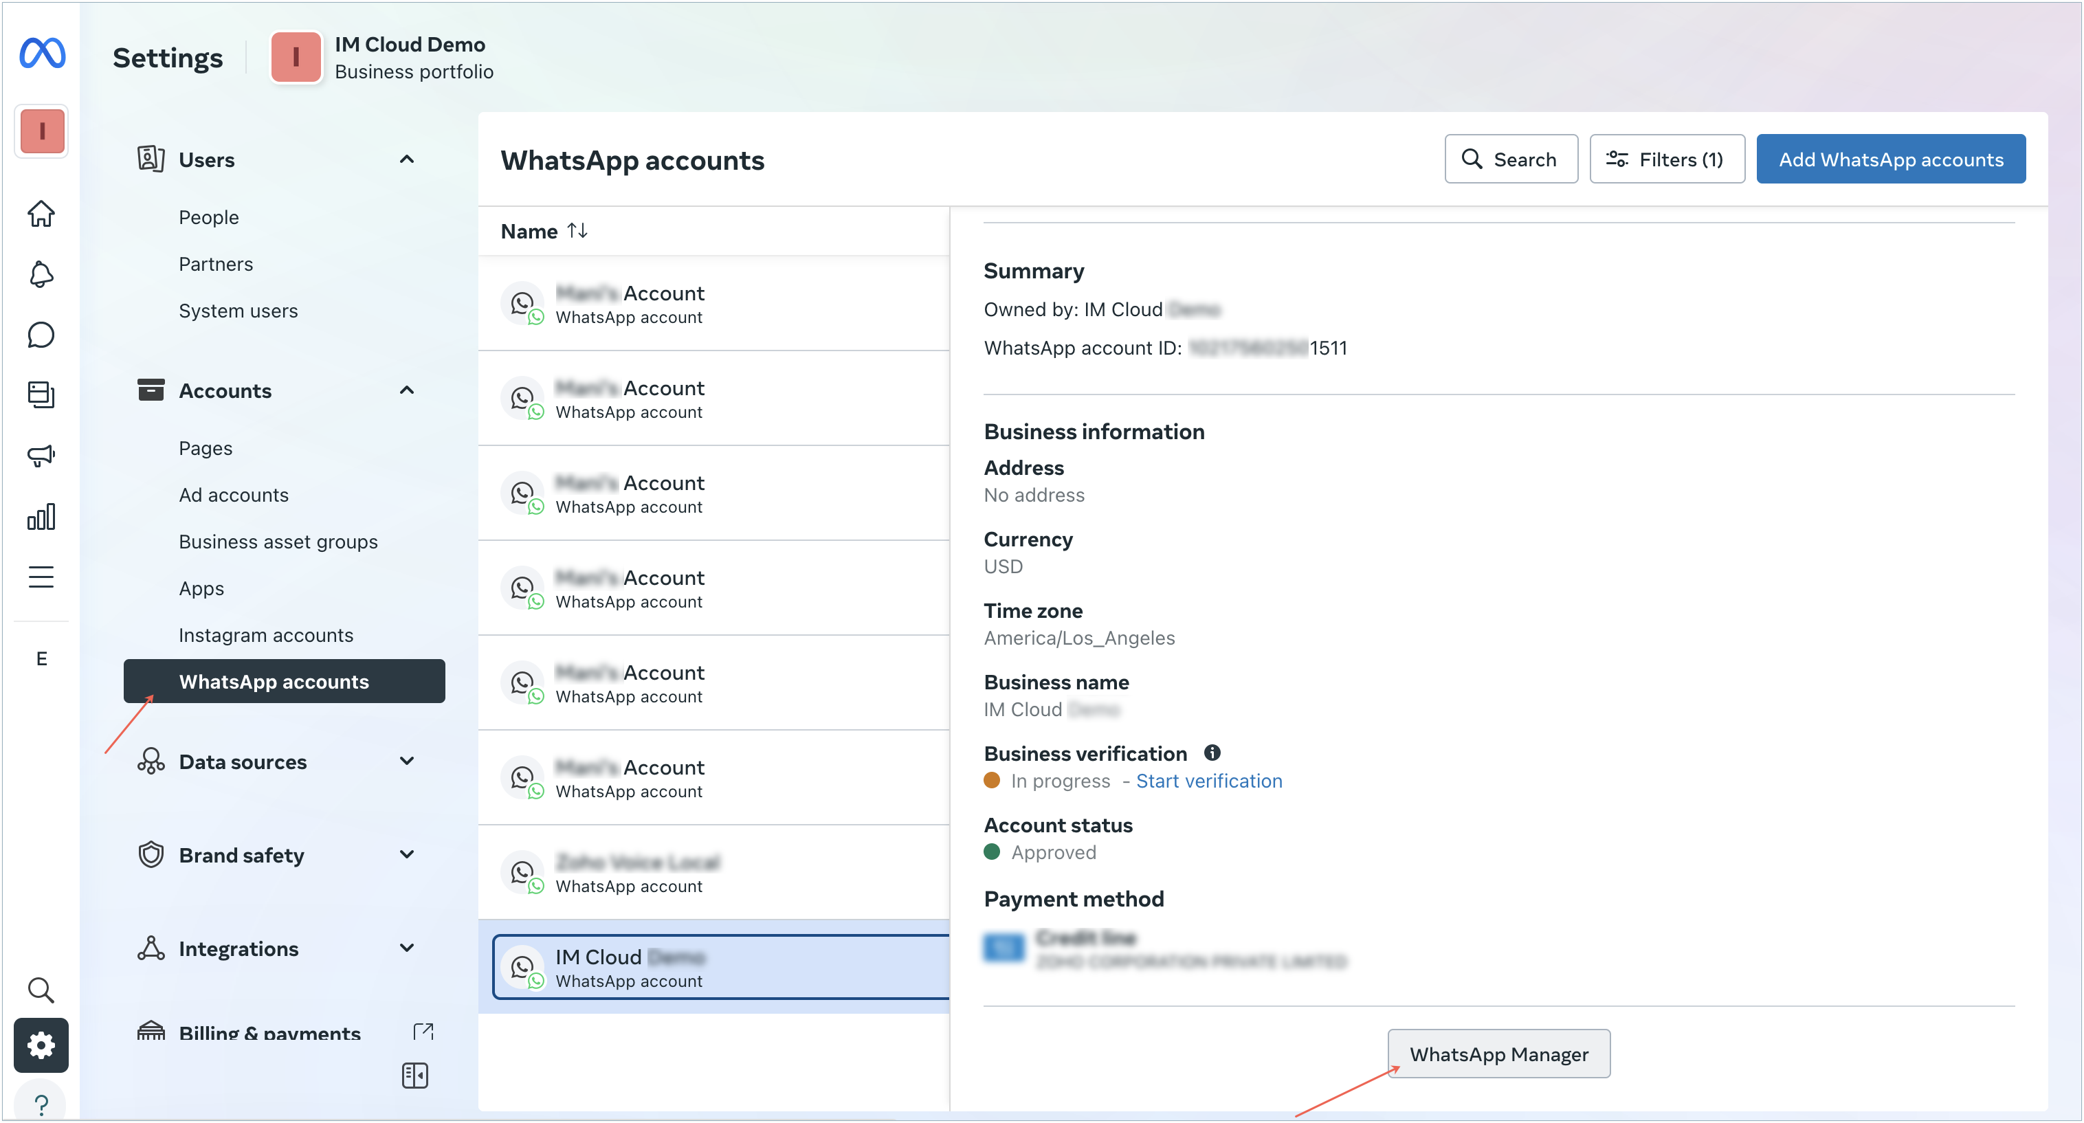
Task: Click the No address text
Action: [x=1034, y=495]
